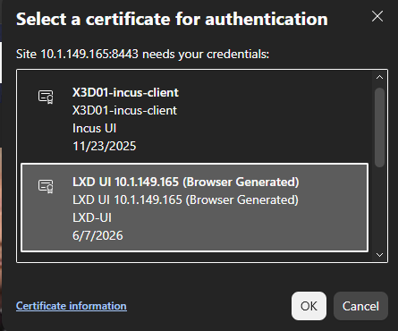Viewport: 398px width, 331px height.
Task: Click the 6/7/2026 expiry date
Action: [97, 235]
